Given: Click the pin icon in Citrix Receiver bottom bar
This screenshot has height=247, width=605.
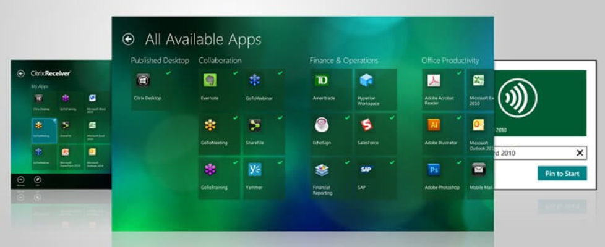Looking at the screenshot, I should [38, 180].
